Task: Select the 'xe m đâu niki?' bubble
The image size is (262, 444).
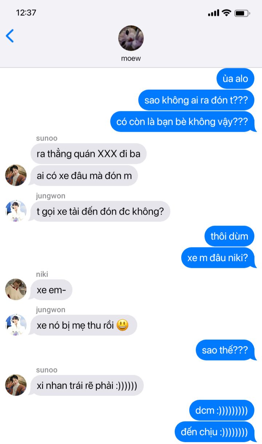Action: (219, 258)
